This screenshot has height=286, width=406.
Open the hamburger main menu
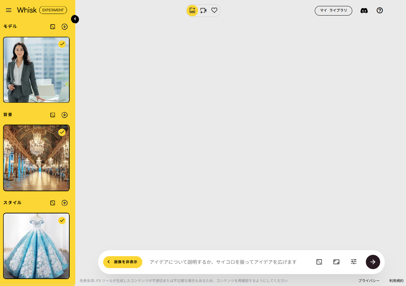(x=9, y=10)
